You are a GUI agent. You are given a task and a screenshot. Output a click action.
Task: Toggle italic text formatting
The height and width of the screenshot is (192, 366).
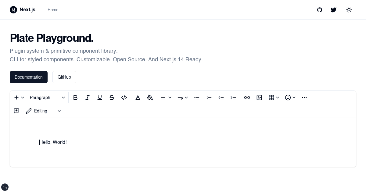point(88,98)
